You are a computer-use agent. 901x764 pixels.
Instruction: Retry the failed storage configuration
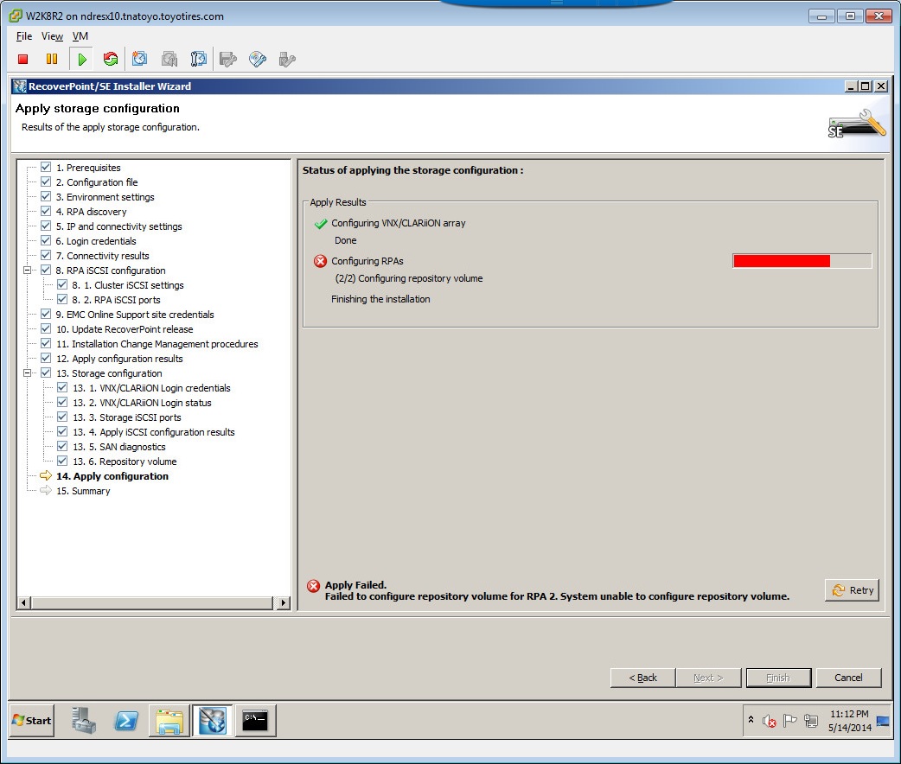tap(852, 590)
